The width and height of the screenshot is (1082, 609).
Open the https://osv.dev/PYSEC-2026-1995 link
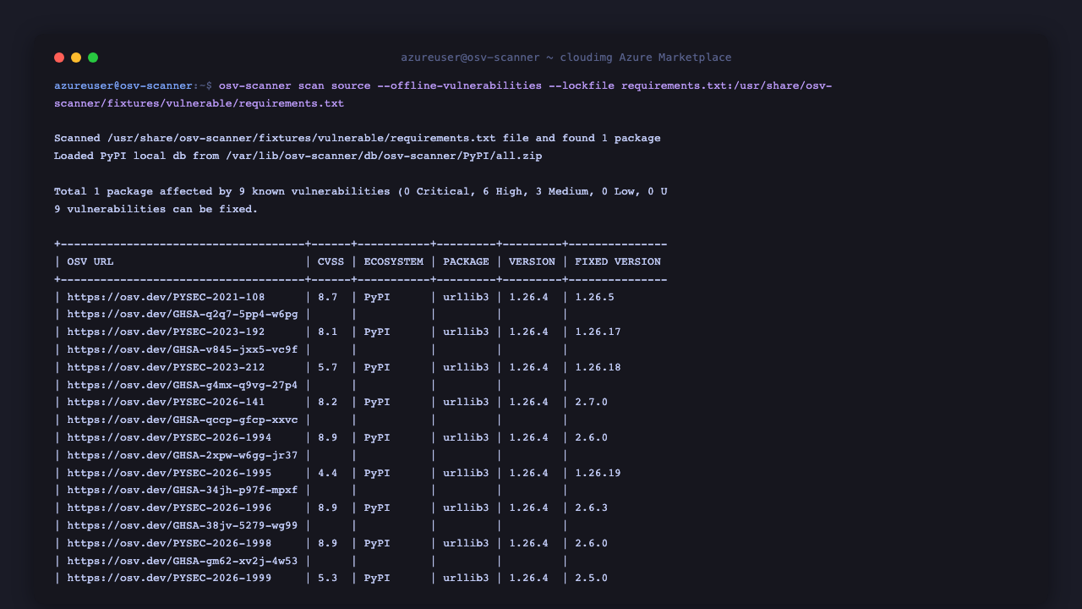[169, 473]
